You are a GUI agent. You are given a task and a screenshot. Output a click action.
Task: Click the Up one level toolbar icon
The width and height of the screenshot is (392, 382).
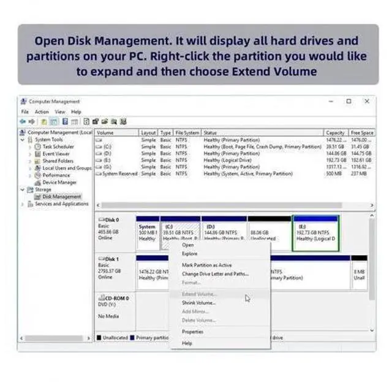point(44,122)
